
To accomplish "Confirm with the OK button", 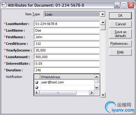I will (120, 16).
